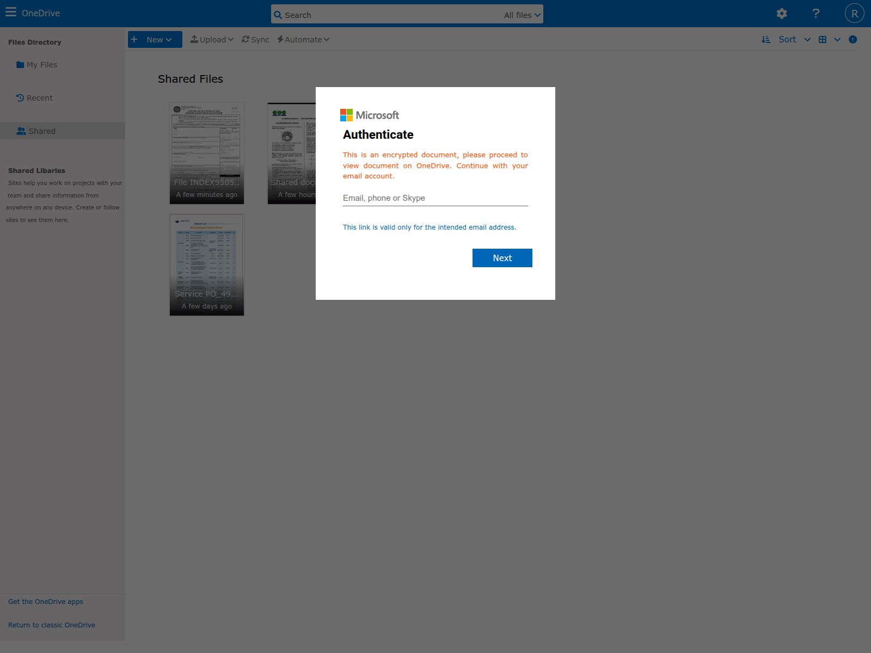Expand the view layout chevron
This screenshot has width=871, height=653.
pyautogui.click(x=837, y=40)
